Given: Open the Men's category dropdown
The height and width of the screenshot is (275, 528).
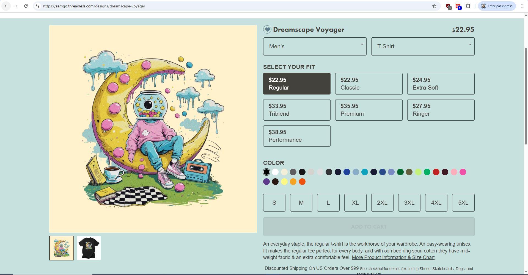Looking at the screenshot, I should 315,46.
